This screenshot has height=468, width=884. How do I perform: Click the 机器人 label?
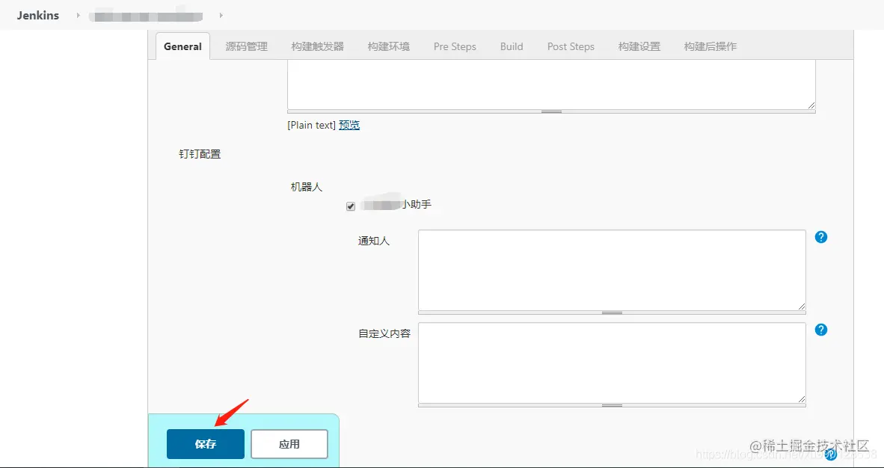click(x=306, y=187)
